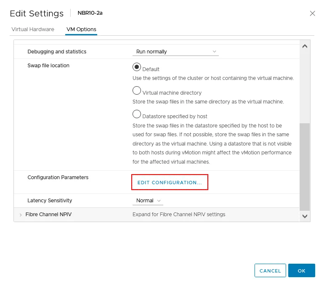This screenshot has width=324, height=286.
Task: Switch to the Virtual Hardware tab
Action: coord(33,29)
